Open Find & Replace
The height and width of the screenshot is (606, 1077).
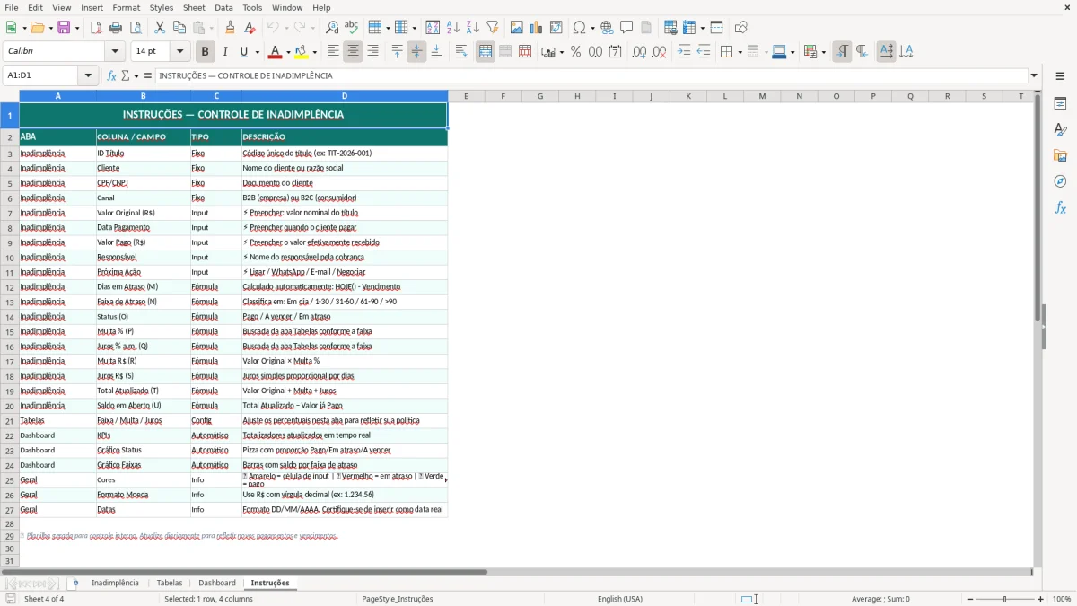[x=332, y=28]
